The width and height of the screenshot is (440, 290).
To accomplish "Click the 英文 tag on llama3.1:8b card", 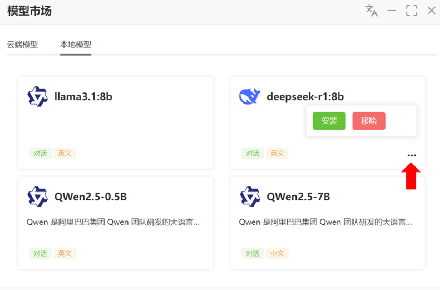I will tap(64, 153).
